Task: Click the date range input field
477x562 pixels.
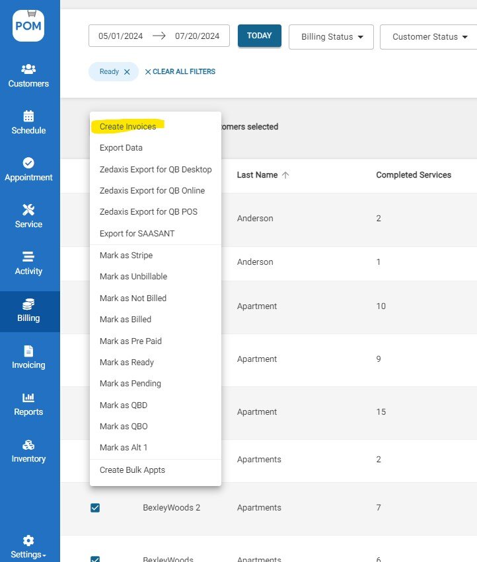Action: coord(159,36)
